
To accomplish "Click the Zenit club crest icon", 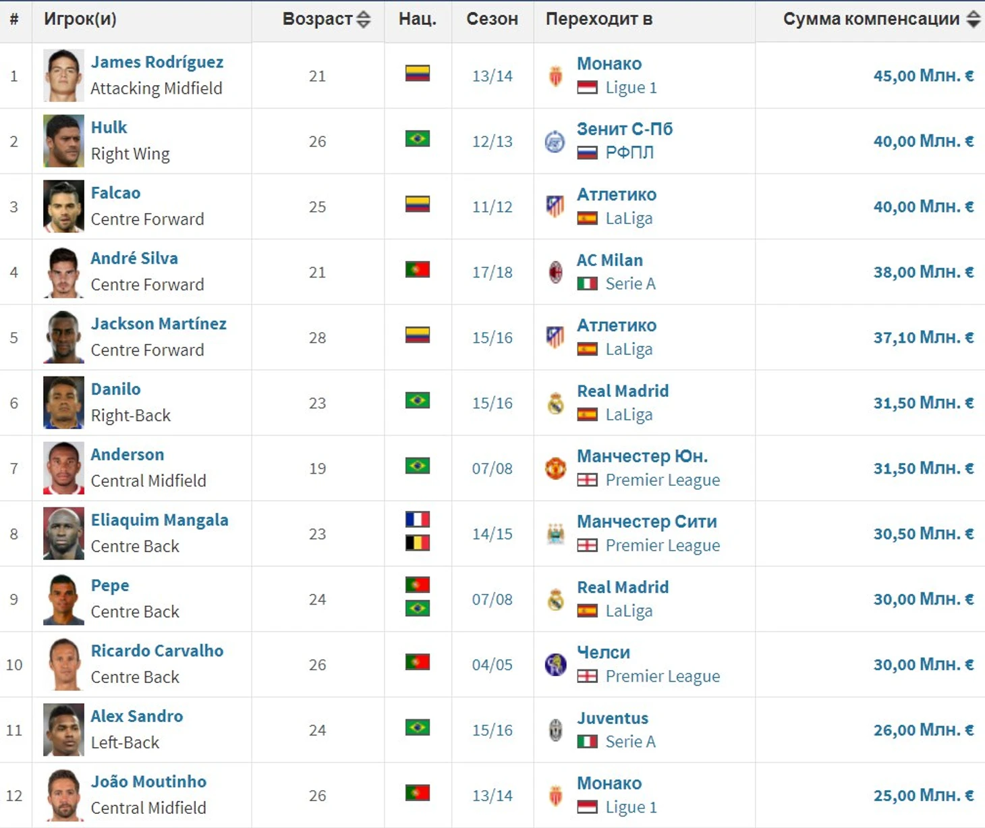I will tap(555, 142).
